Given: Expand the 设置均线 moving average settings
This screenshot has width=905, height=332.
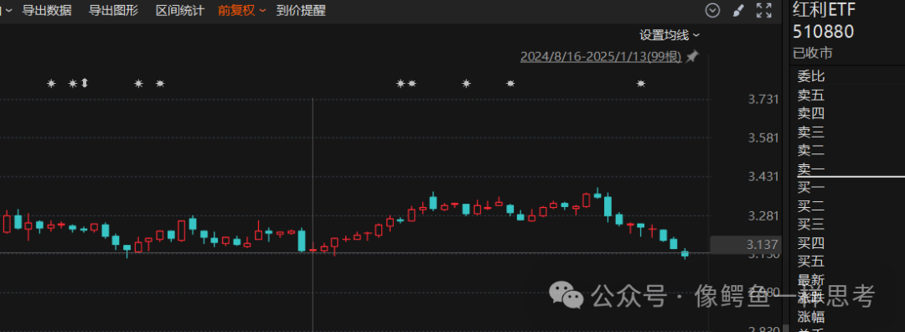Looking at the screenshot, I should pos(670,35).
